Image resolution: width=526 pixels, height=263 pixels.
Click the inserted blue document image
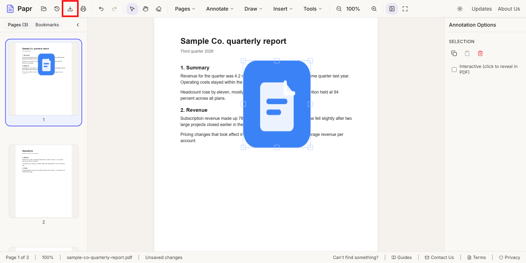coord(277,104)
